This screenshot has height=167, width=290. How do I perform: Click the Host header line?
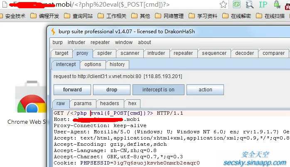(x=97, y=120)
